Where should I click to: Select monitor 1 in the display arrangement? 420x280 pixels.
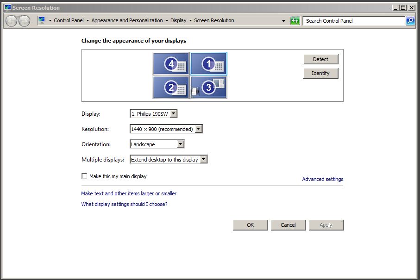[209, 64]
